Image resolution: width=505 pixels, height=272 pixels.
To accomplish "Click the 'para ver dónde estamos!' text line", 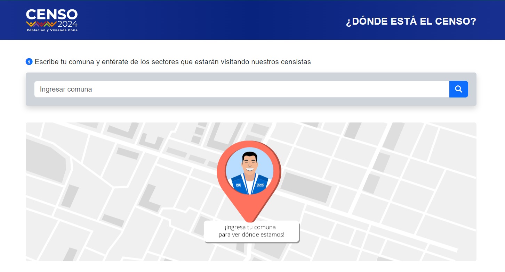I will tap(251, 235).
